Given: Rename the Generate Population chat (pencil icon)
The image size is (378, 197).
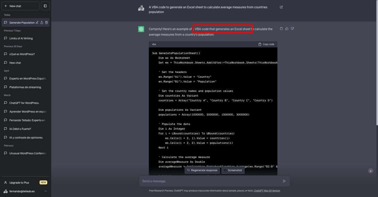Looking at the screenshot, I should 37,22.
